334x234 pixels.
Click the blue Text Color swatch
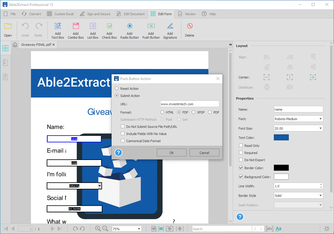[x=281, y=137]
